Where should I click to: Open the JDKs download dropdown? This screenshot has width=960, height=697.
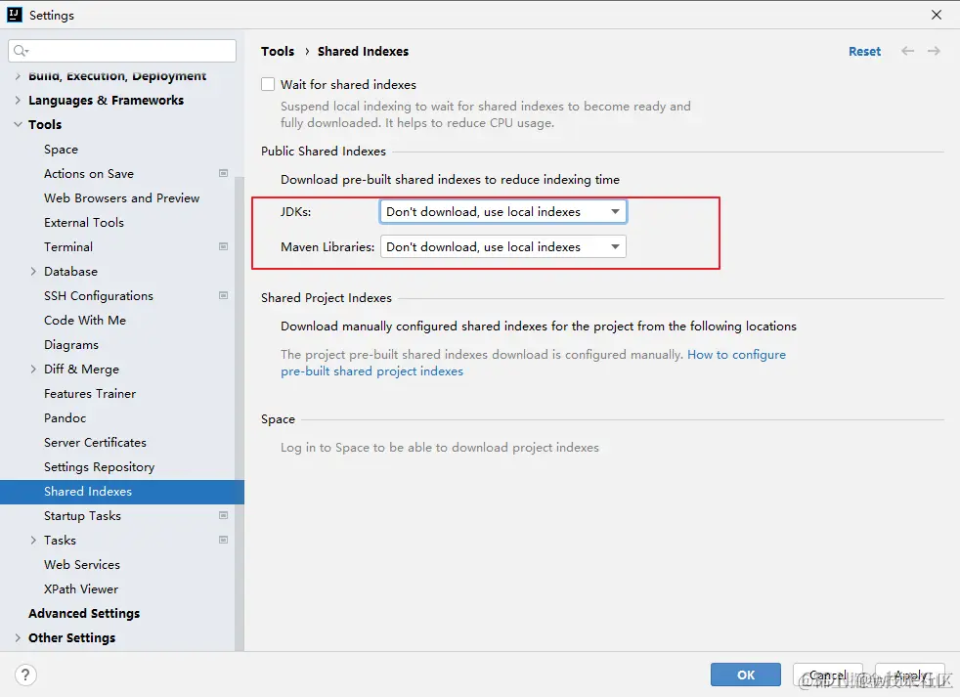[502, 211]
